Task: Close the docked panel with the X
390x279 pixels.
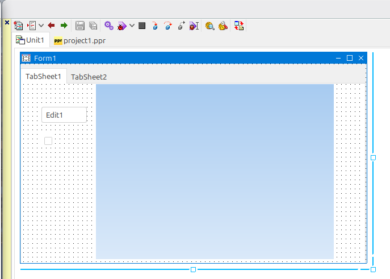Action: pyautogui.click(x=7, y=22)
